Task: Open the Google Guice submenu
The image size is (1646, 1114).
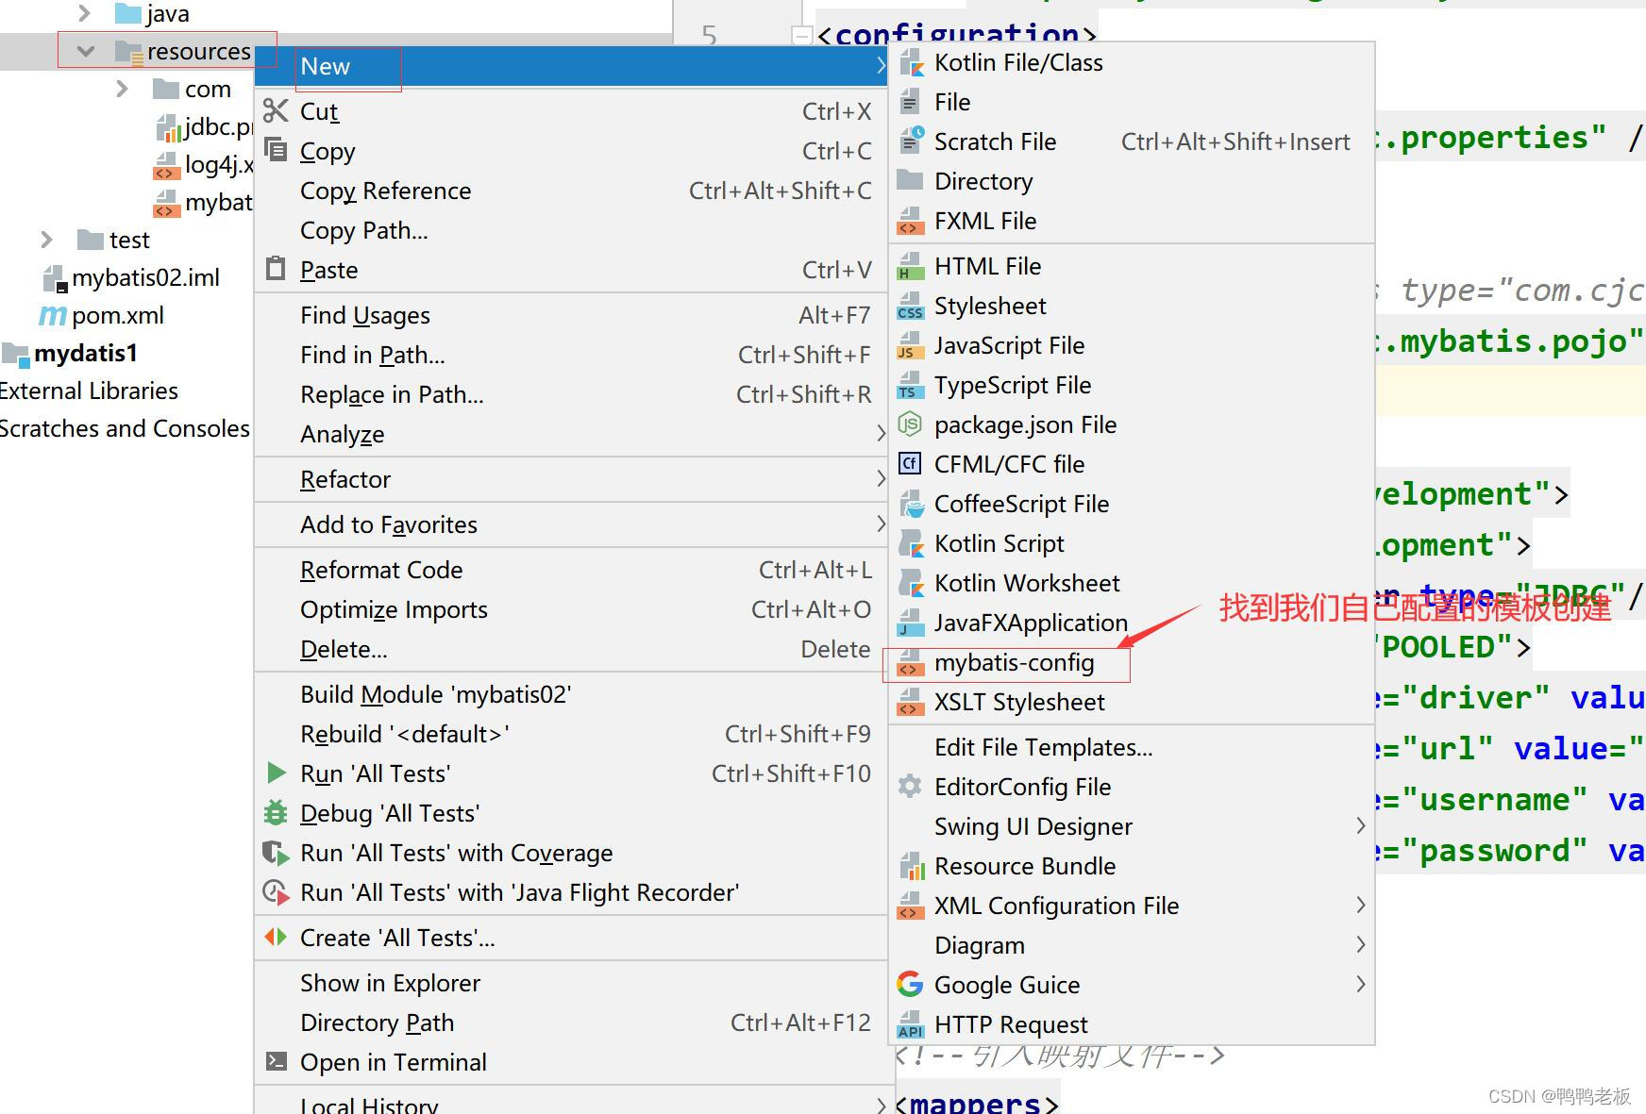Action: tap(1006, 984)
